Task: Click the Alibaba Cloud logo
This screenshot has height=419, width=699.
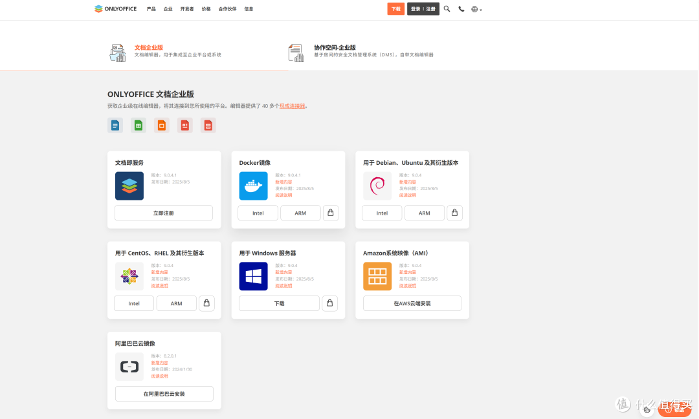Action: (129, 367)
